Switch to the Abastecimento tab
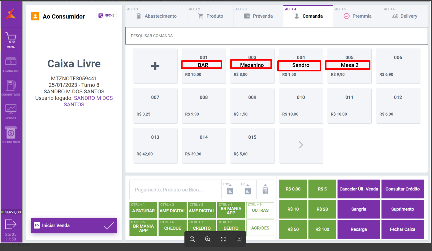Screen dimensions: 432x251 (x=156, y=16)
